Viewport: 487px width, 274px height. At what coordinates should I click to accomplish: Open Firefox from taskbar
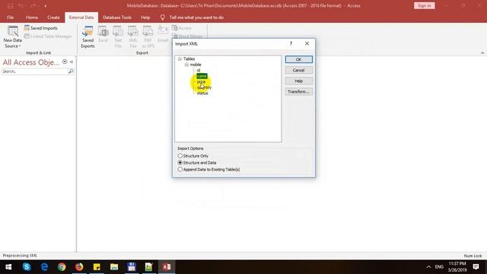[x=79, y=267]
